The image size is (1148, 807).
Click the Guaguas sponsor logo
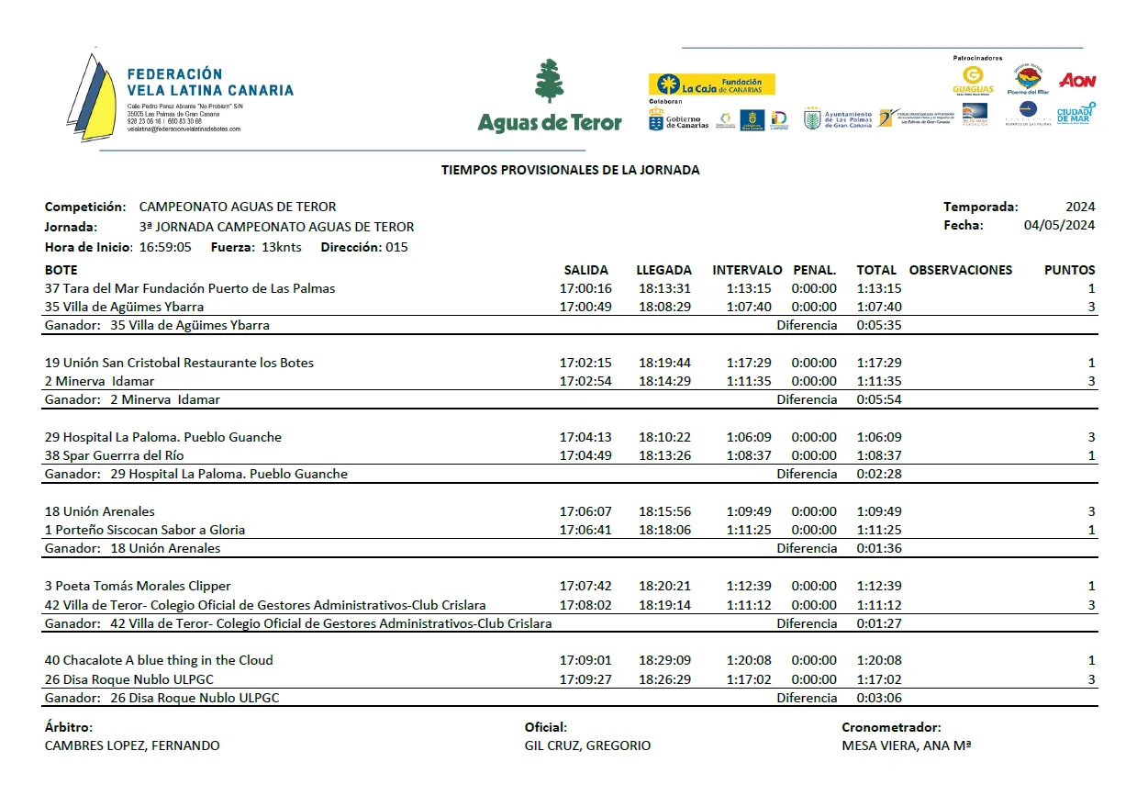(973, 81)
